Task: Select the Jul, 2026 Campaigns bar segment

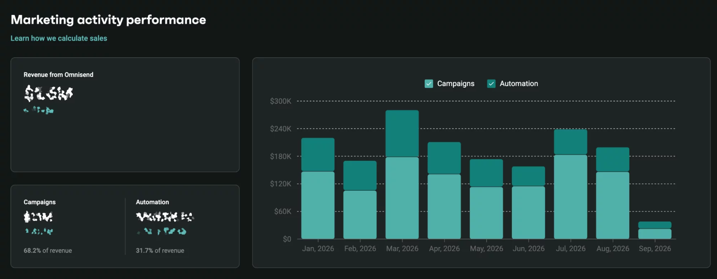Action: [x=570, y=197]
